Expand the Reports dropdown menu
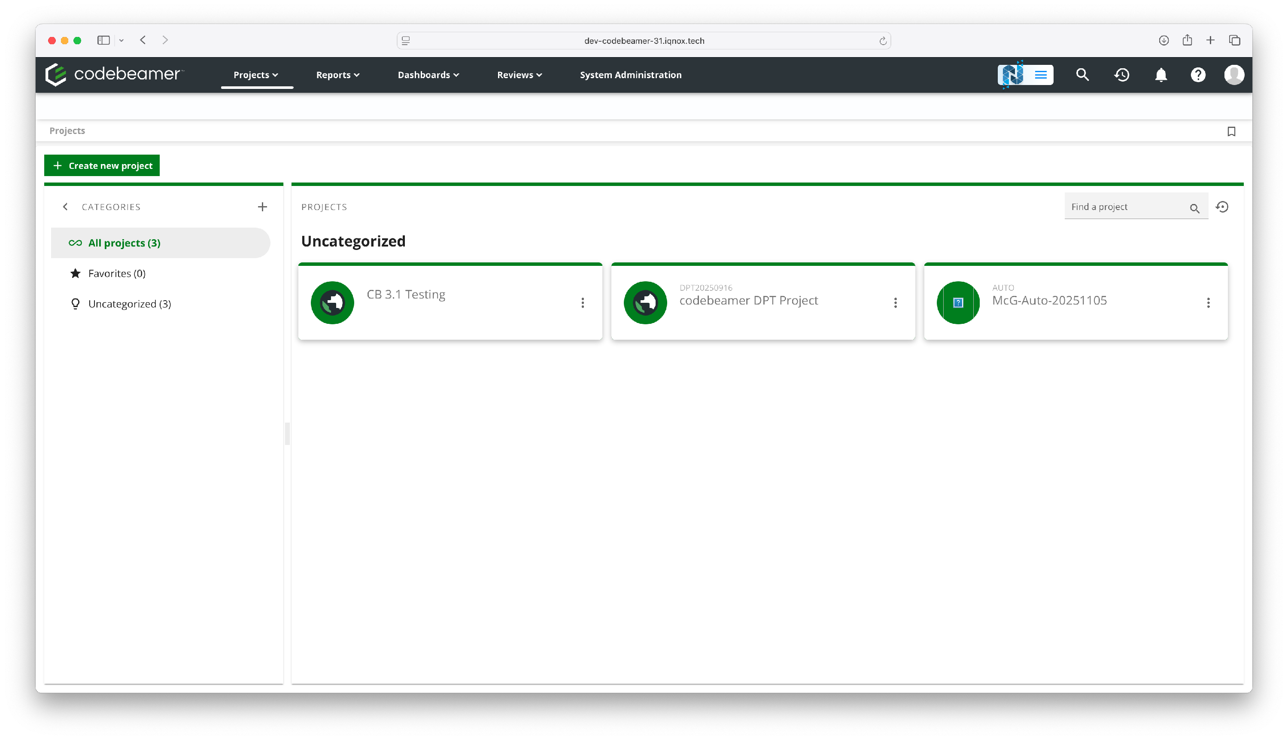Viewport: 1288px width, 740px height. tap(337, 75)
